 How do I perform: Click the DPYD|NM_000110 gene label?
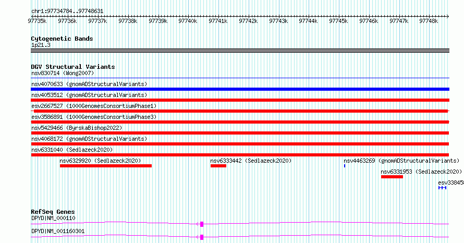click(53, 218)
